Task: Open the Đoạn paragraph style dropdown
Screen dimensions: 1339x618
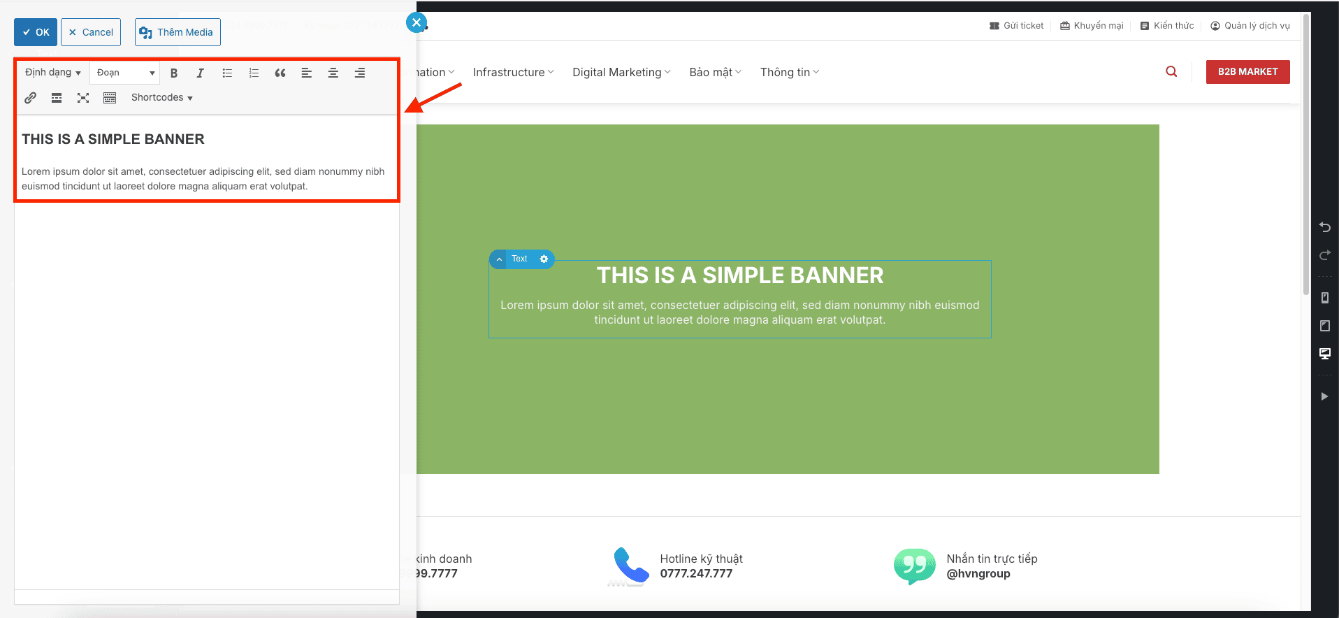Action: [125, 73]
